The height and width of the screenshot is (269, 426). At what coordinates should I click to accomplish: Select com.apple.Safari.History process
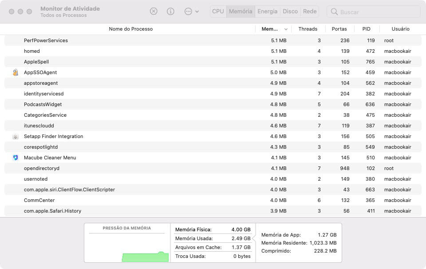pyautogui.click(x=213, y=211)
